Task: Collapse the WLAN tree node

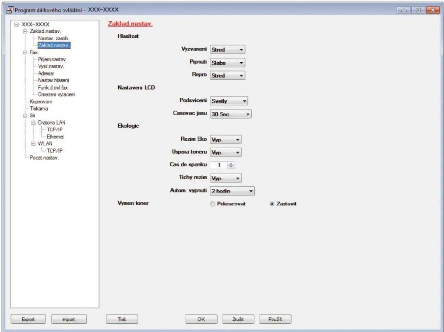Action: pyautogui.click(x=33, y=143)
